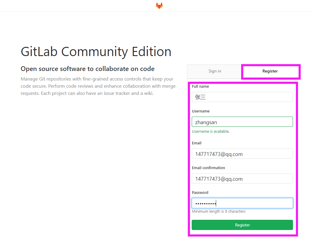Click the Email confirmation input field
Screen dimensions: 312x241
(242, 178)
